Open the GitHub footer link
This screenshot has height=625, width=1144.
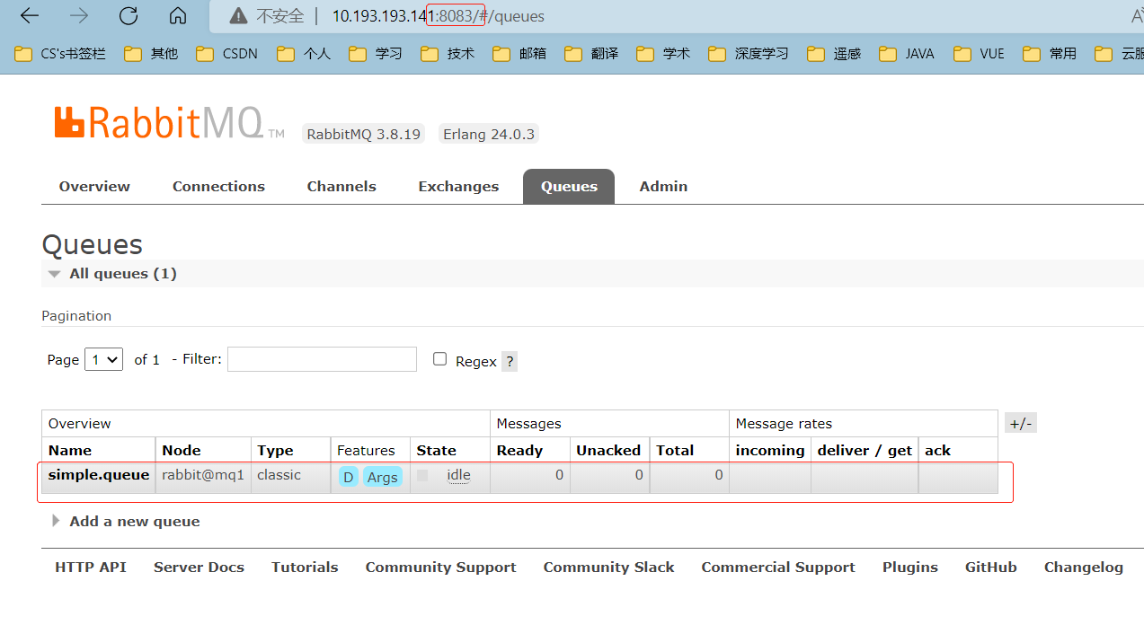pos(991,568)
